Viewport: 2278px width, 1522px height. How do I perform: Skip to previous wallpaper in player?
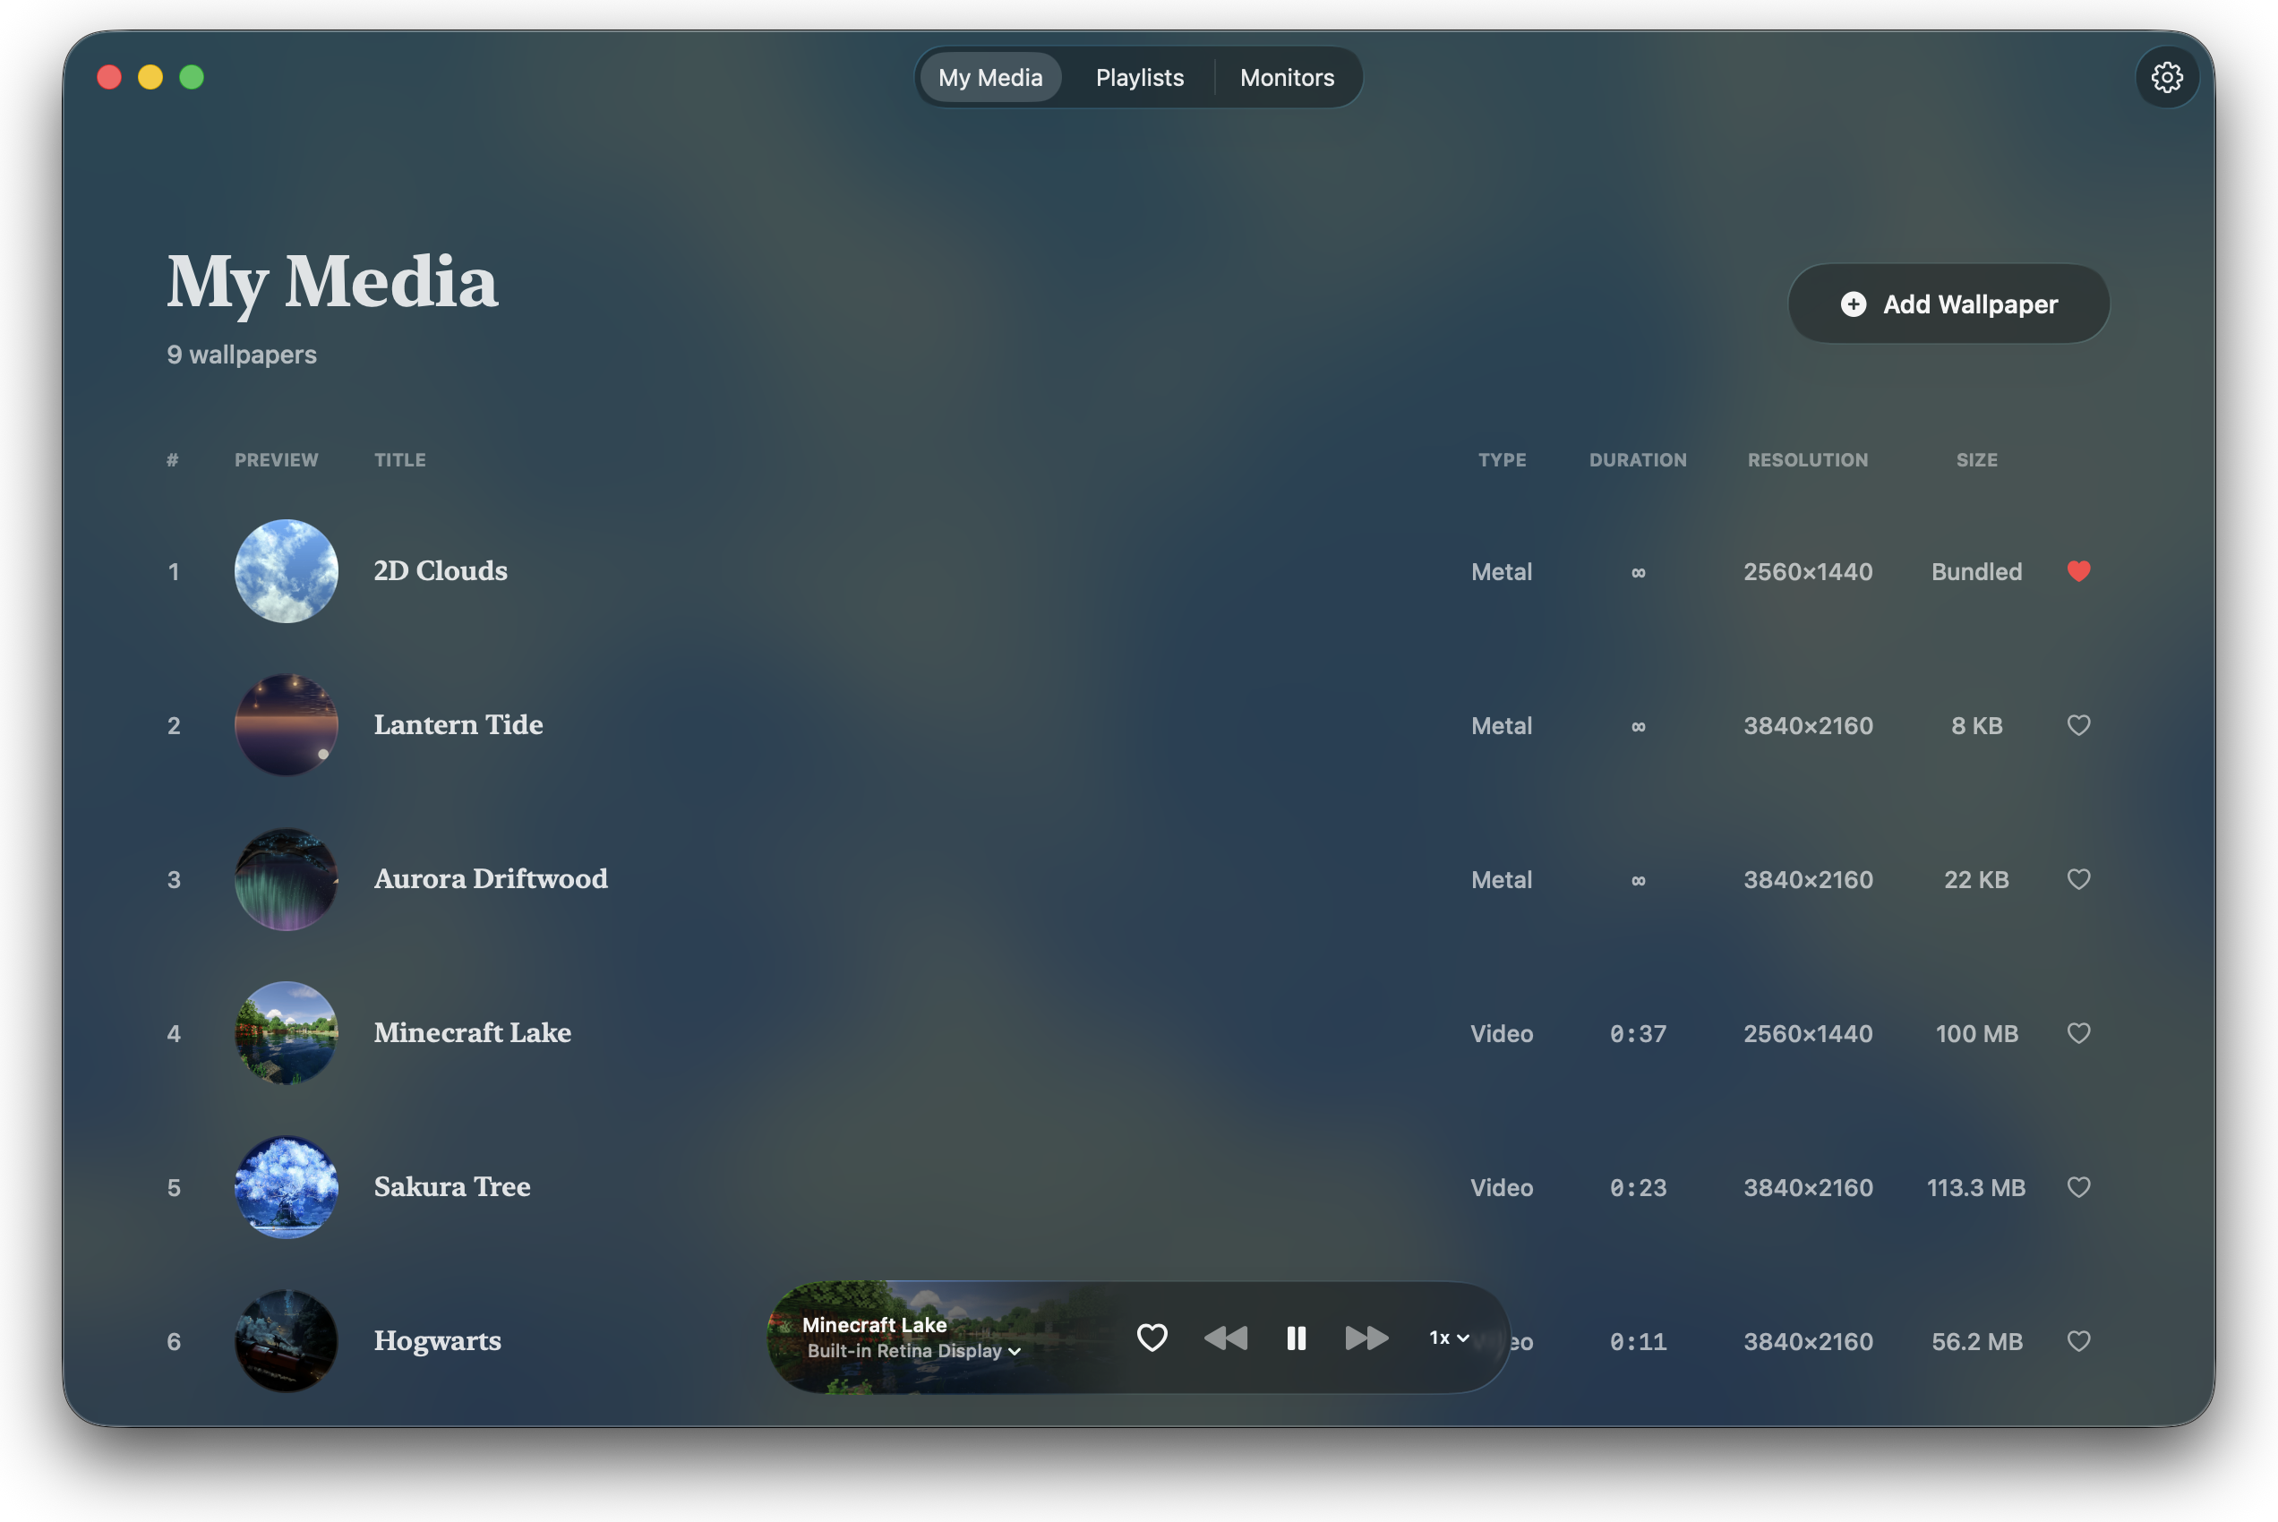1225,1338
